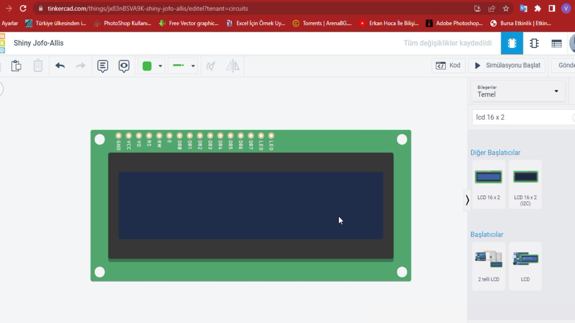Click the copy/duplicate component icon
Image resolution: width=575 pixels, height=323 pixels.
pos(16,66)
